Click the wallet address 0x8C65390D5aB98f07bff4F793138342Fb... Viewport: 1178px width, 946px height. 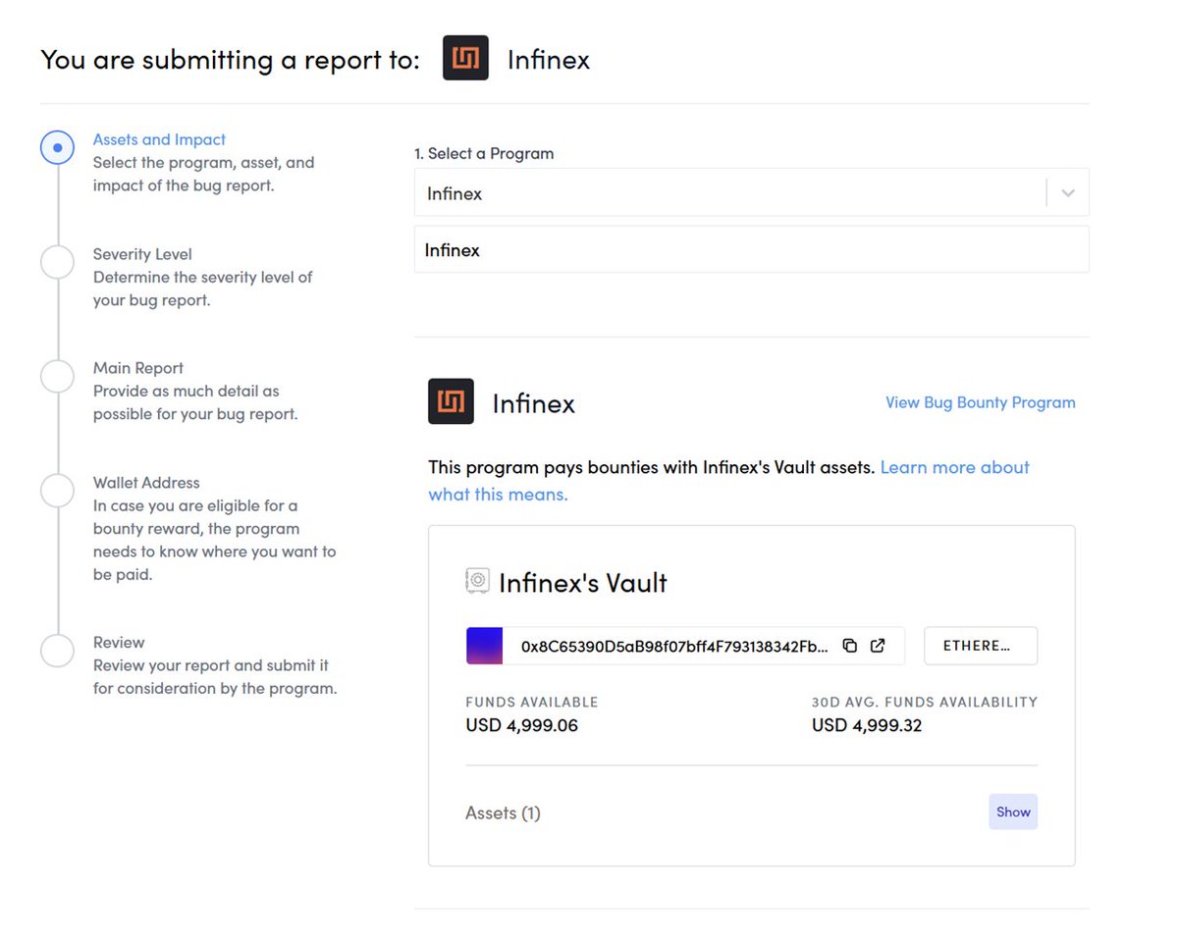[674, 647]
